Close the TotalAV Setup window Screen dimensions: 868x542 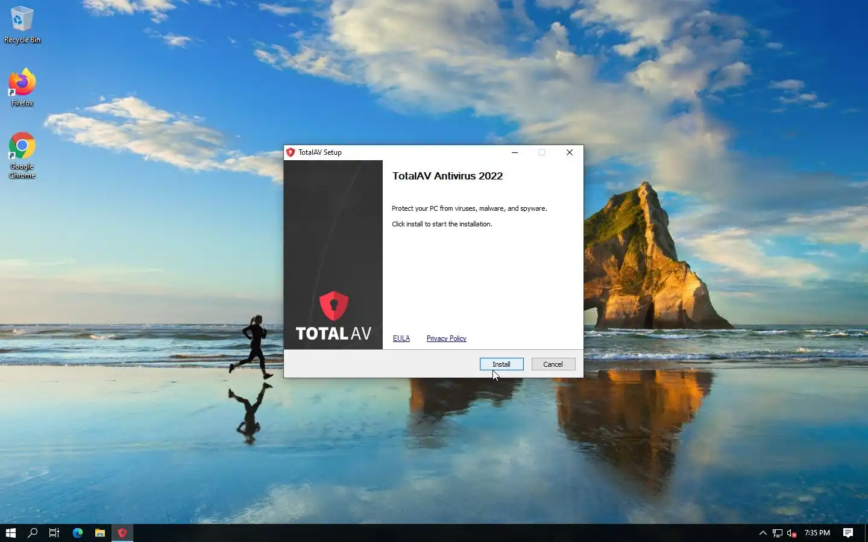(570, 152)
